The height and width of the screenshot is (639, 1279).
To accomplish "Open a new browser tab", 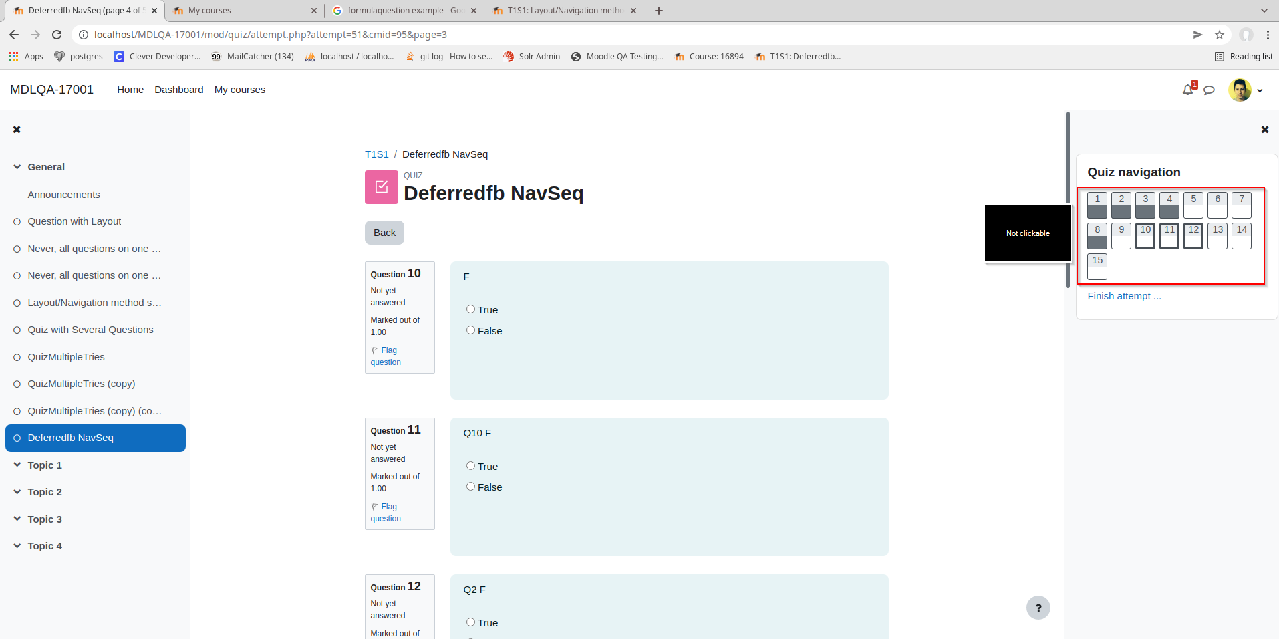I will (659, 11).
